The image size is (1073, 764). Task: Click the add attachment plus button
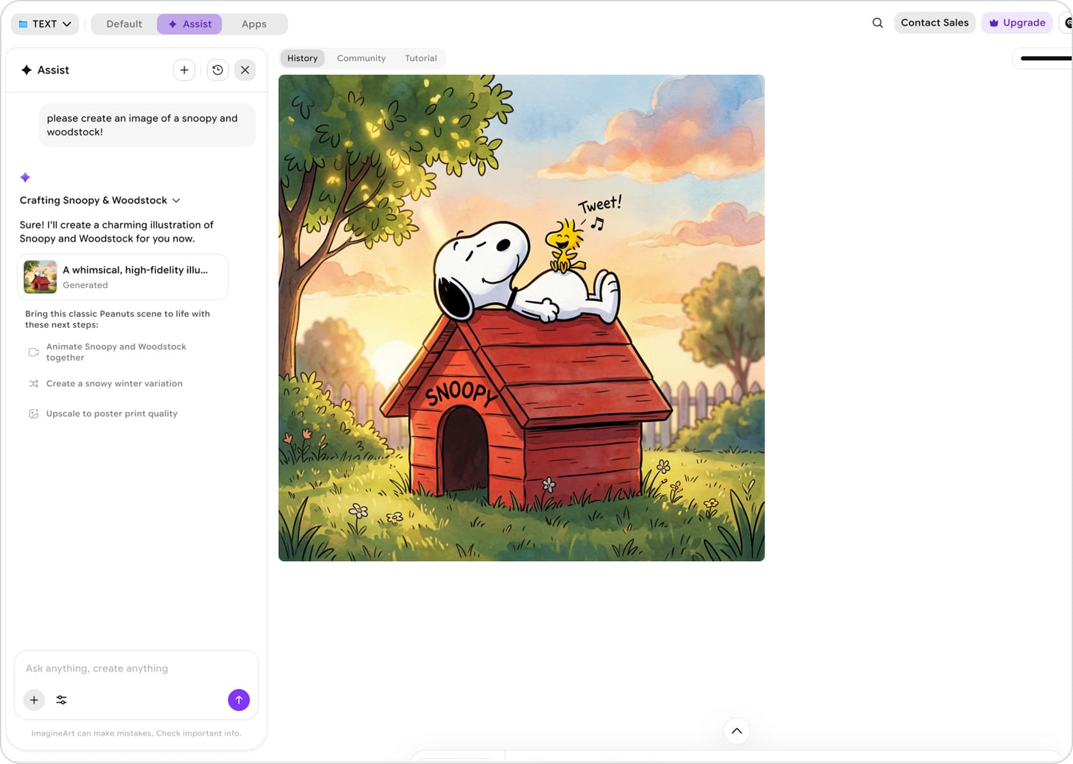click(34, 700)
